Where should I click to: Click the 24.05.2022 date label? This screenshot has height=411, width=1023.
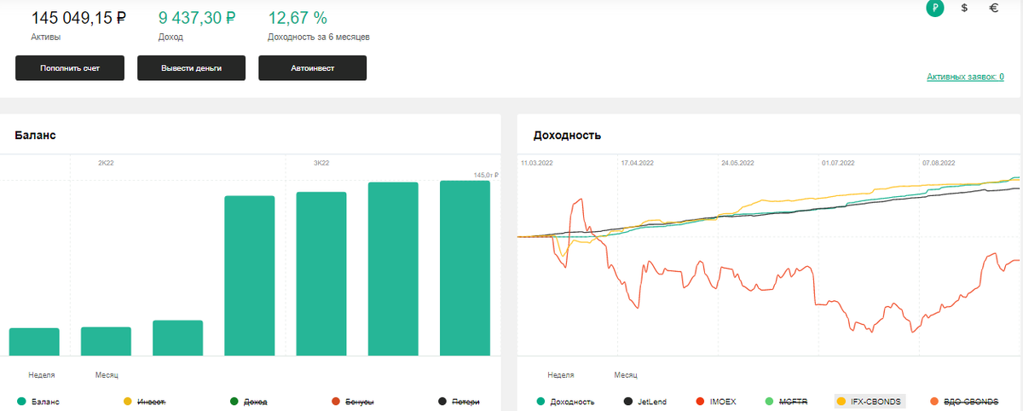point(738,162)
